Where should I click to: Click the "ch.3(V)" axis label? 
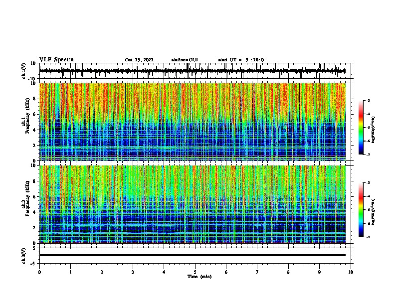tap(24, 256)
